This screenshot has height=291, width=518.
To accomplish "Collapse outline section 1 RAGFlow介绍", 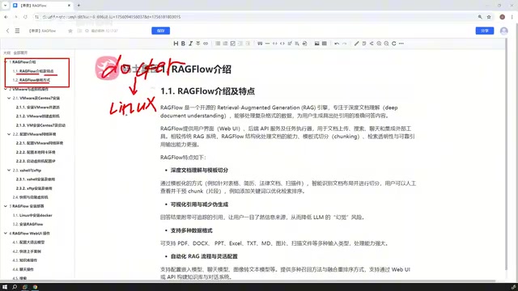I will pyautogui.click(x=6, y=62).
